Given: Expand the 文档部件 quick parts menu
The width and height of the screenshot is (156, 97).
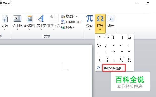Looking at the screenshot, I should [x=30, y=23].
